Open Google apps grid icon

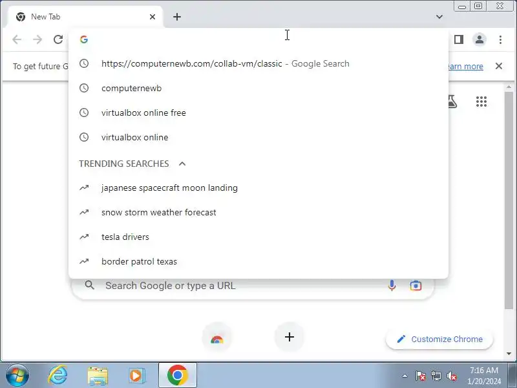(481, 102)
